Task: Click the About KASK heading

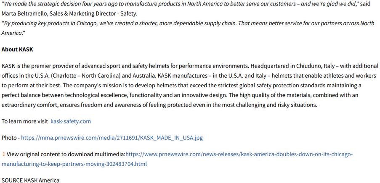Action: pyautogui.click(x=17, y=50)
